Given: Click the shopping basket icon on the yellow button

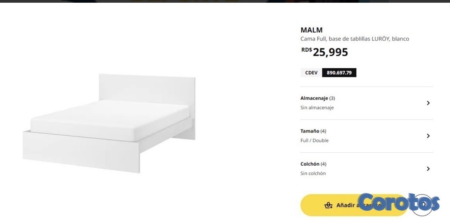Looking at the screenshot, I should 328,205.
